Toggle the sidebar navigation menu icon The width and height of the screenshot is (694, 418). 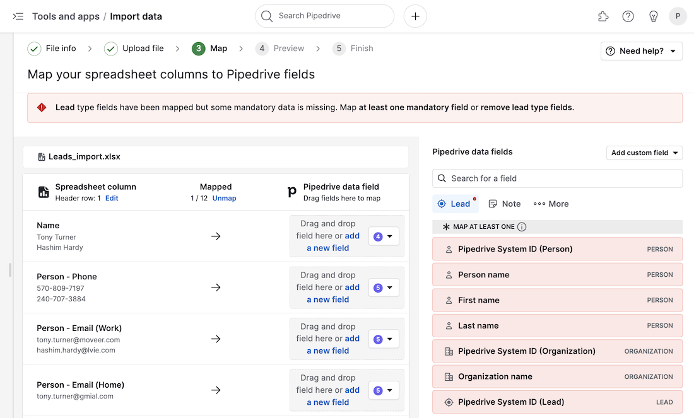click(x=18, y=16)
